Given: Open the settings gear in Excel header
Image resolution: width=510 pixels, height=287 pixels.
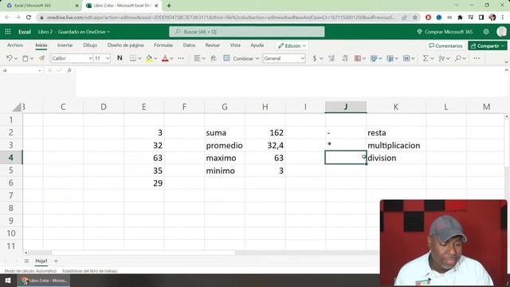Looking at the screenshot, I should [486, 32].
